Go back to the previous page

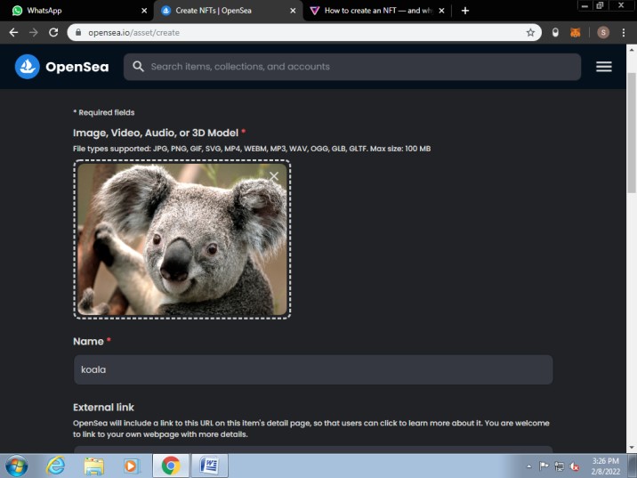[13, 32]
